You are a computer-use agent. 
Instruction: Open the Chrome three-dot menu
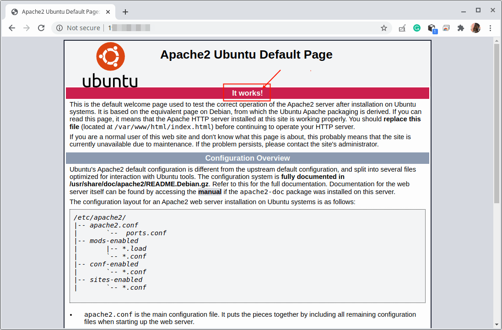click(x=491, y=28)
